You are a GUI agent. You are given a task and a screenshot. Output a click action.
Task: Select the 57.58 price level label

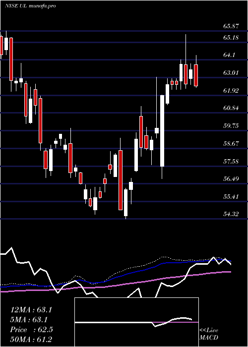coord(231,161)
